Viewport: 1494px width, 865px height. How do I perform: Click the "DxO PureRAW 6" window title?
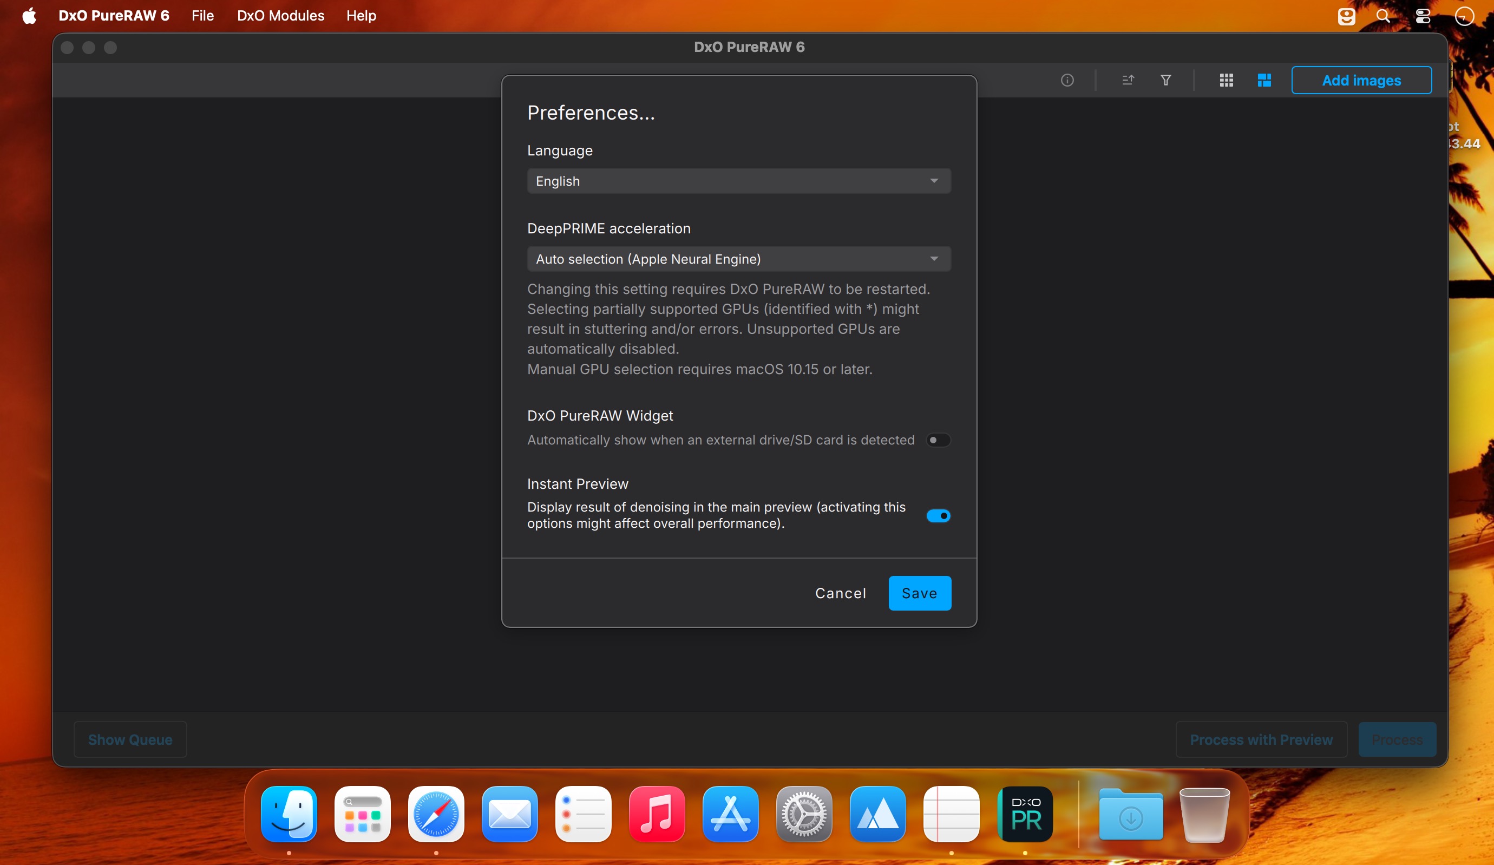tap(749, 47)
